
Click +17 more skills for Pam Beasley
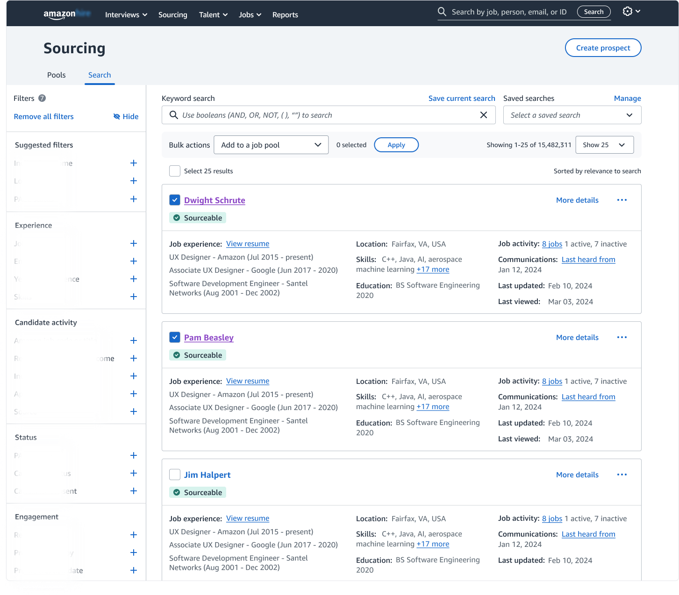pyautogui.click(x=433, y=407)
